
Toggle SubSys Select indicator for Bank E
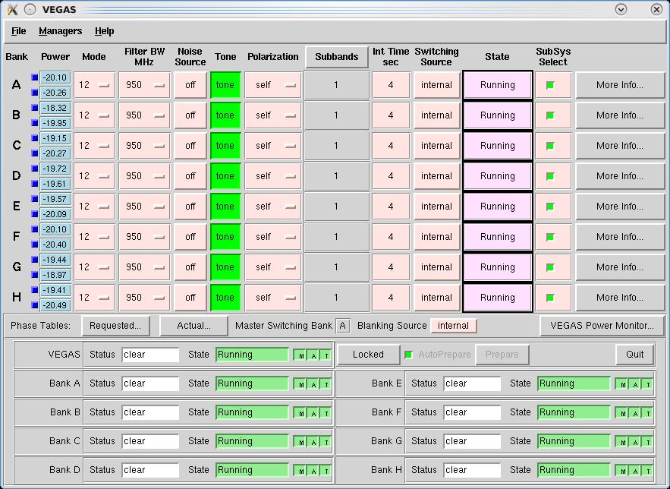(550, 207)
